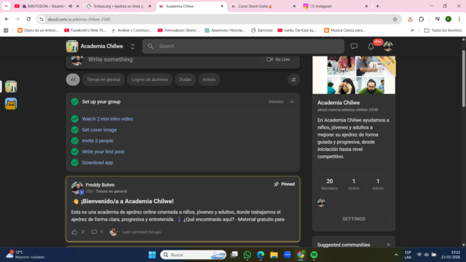Click the Pinned pin icon on welcome post

coord(276,184)
